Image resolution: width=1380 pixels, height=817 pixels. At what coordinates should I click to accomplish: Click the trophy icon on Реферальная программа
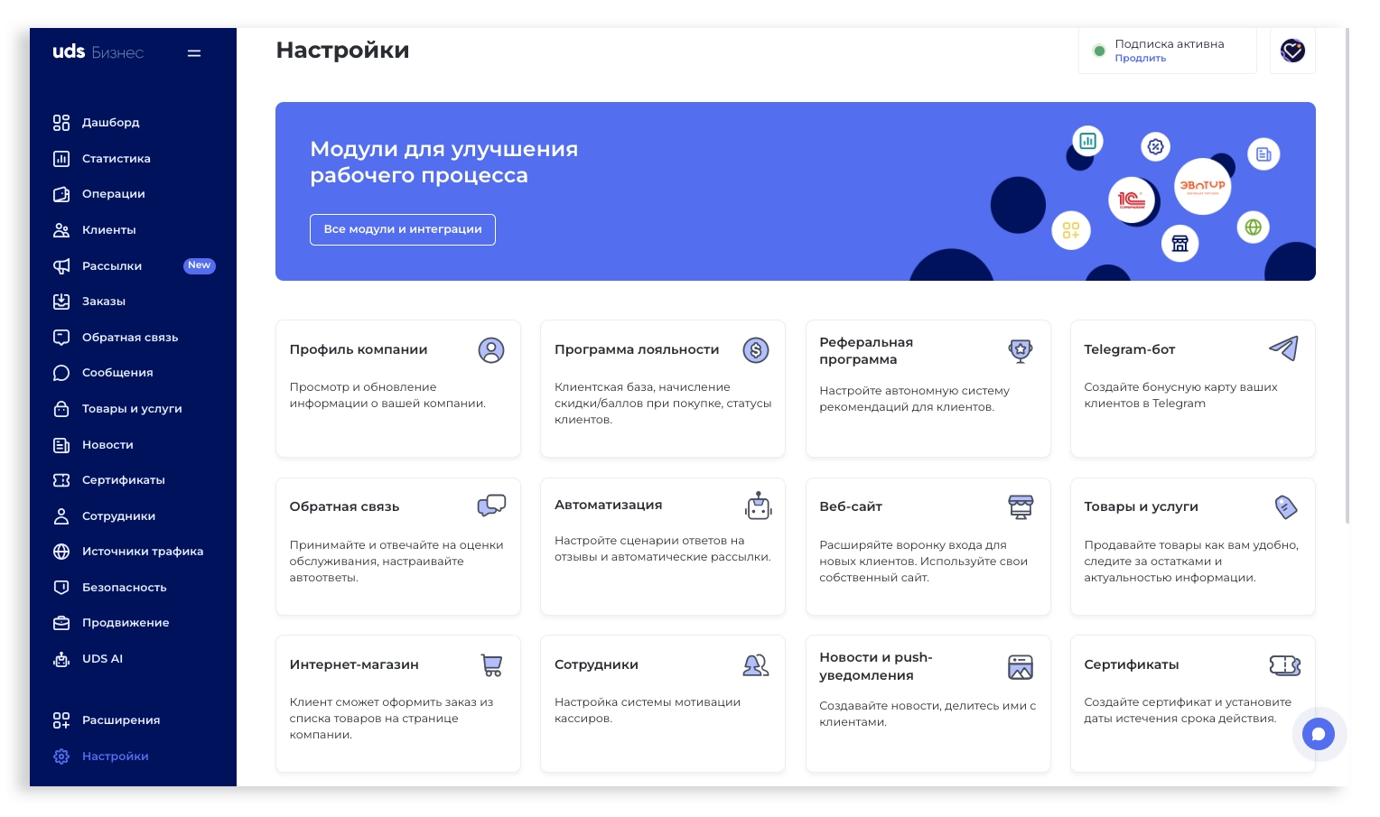[1020, 350]
